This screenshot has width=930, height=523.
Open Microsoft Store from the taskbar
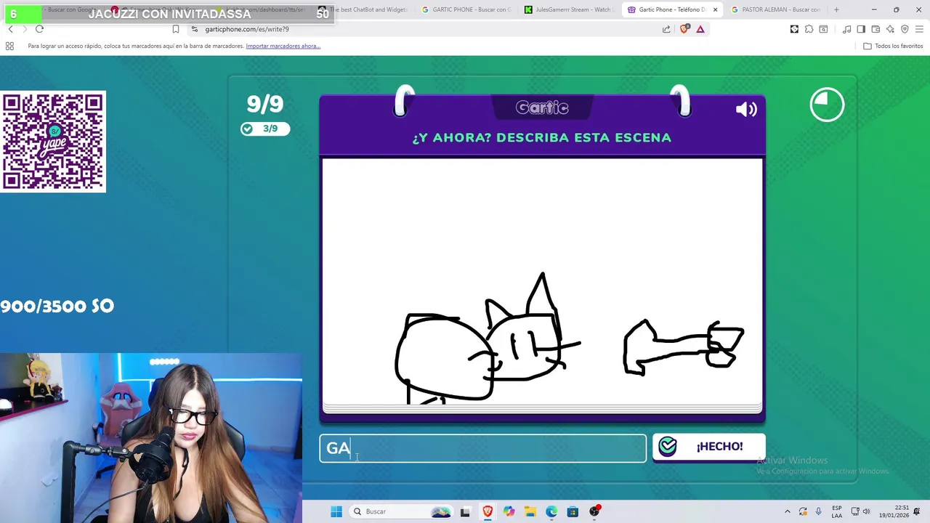pyautogui.click(x=573, y=511)
